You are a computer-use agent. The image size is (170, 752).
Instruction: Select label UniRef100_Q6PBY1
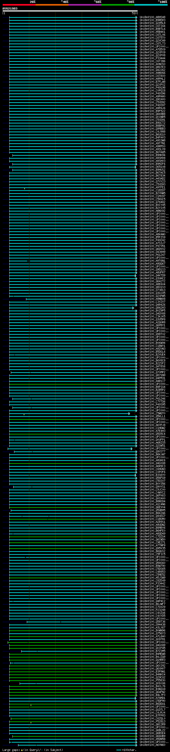click(x=152, y=325)
